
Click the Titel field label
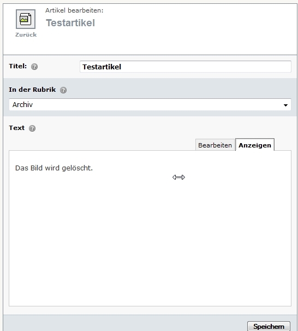click(17, 66)
